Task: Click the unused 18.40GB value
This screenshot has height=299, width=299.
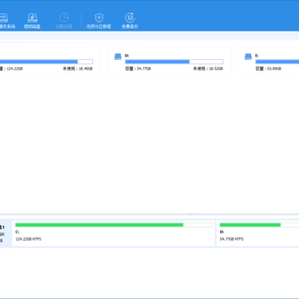Action: click(x=78, y=69)
